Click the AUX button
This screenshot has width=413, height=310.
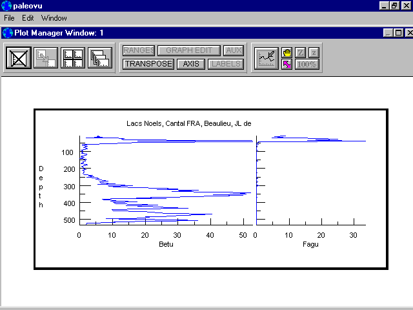pyautogui.click(x=234, y=50)
